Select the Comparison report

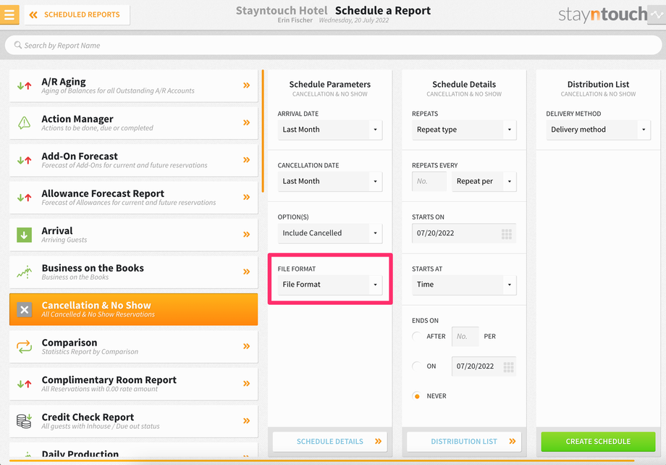tap(133, 346)
